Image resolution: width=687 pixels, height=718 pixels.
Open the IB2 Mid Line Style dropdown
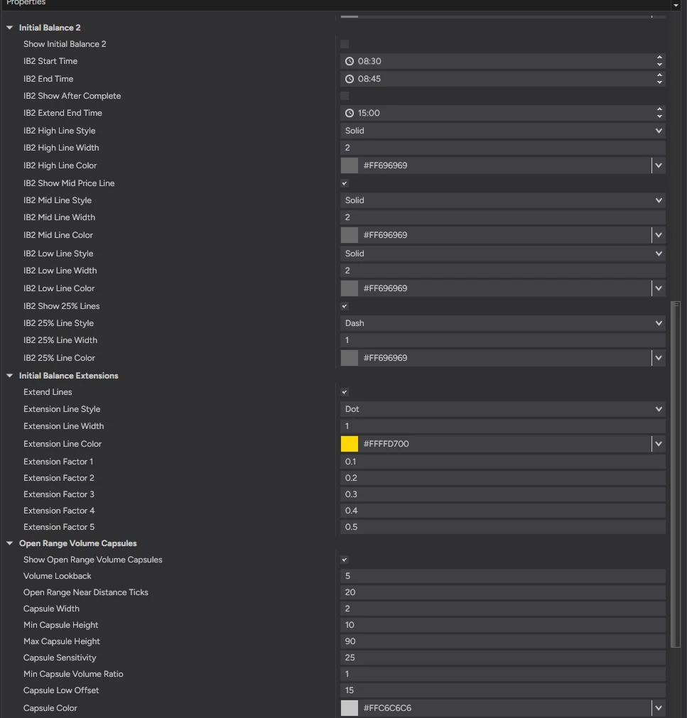pos(502,200)
